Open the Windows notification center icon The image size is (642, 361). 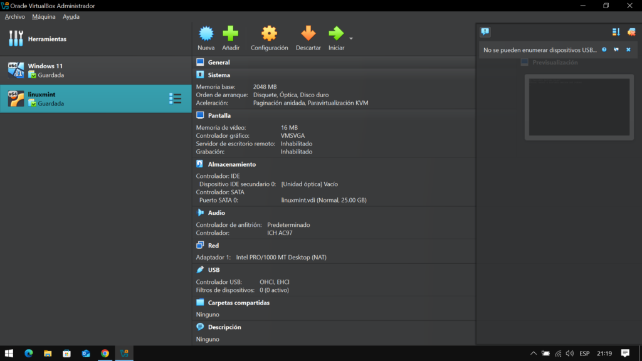[625, 353]
